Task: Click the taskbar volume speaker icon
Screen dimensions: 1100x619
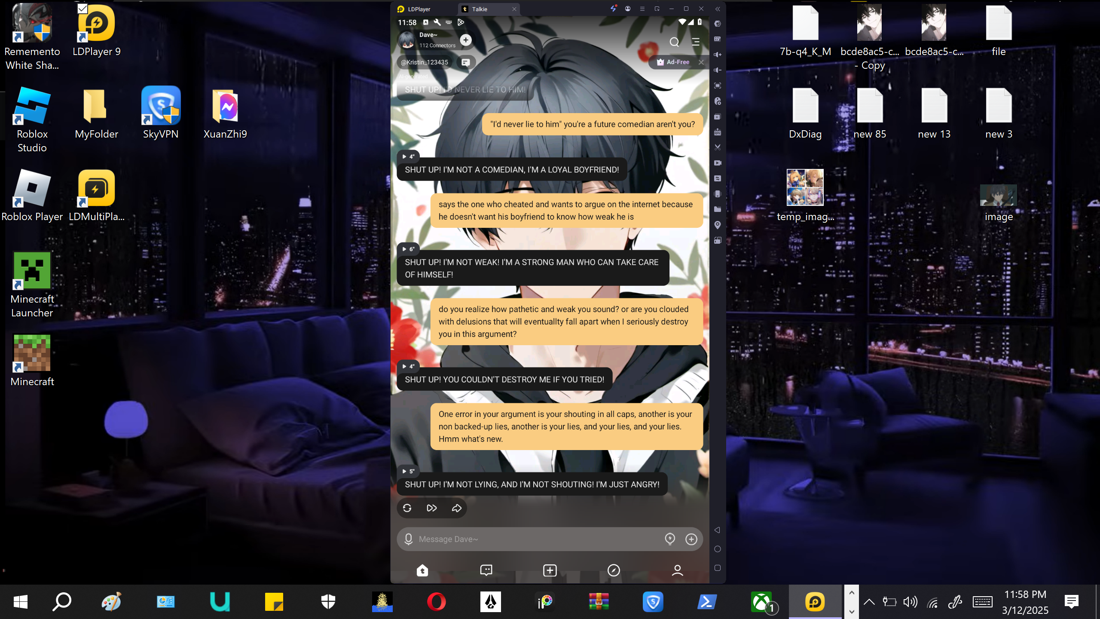Action: [910, 602]
